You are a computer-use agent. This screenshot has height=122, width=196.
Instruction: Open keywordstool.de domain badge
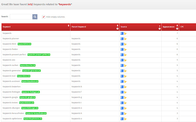(x=24, y=76)
